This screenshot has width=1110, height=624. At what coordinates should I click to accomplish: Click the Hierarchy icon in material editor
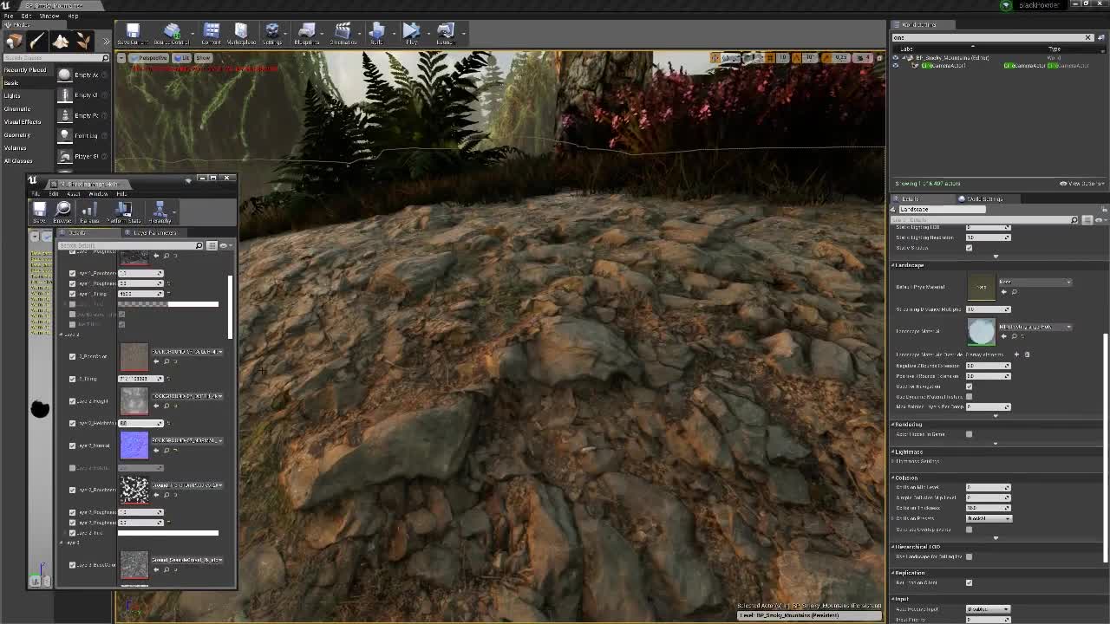160,211
